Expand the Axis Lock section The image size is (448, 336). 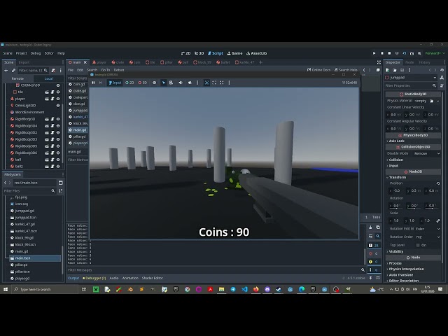click(395, 141)
